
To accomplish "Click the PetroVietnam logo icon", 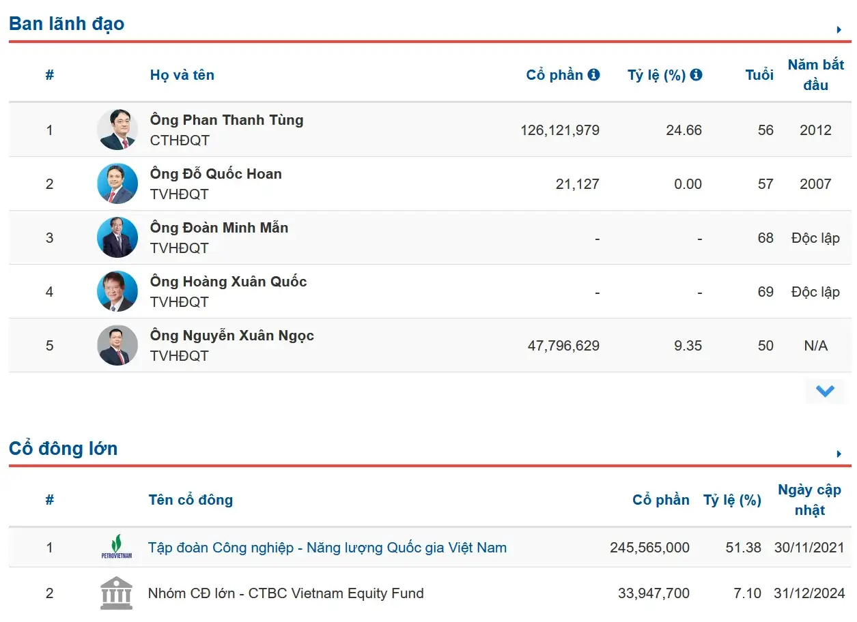I will click(x=117, y=547).
